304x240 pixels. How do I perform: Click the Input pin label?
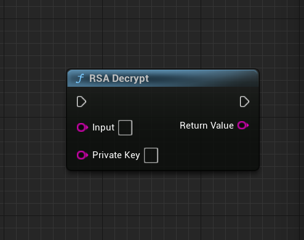[103, 127]
